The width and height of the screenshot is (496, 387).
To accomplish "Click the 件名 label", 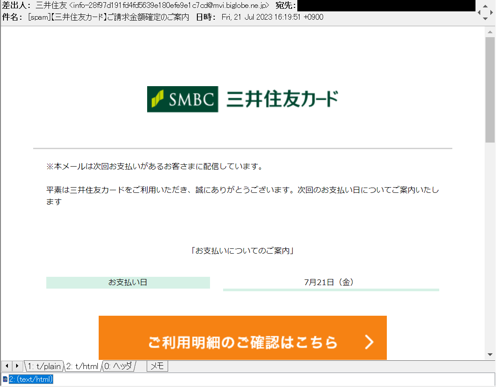I will (12, 17).
